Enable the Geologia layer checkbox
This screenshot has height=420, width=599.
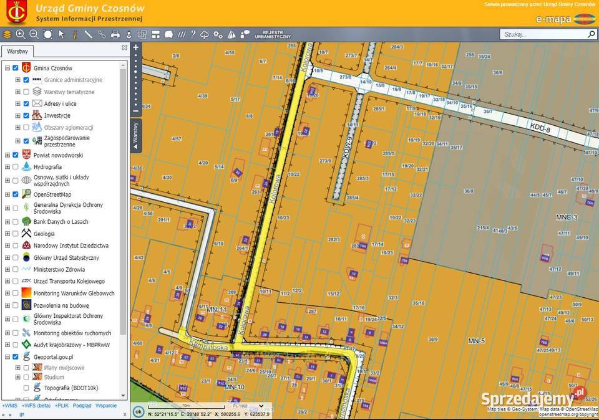(15, 234)
